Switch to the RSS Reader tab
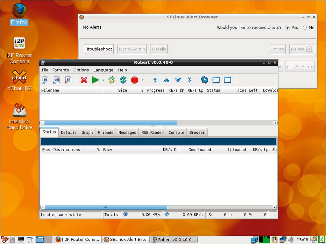 click(152, 132)
